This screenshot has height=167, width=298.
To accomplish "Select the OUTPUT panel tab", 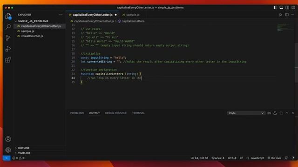I will [95, 113].
